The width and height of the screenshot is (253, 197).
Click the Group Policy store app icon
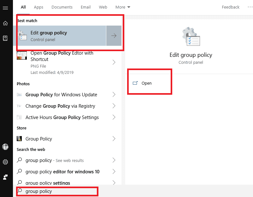point(19,139)
